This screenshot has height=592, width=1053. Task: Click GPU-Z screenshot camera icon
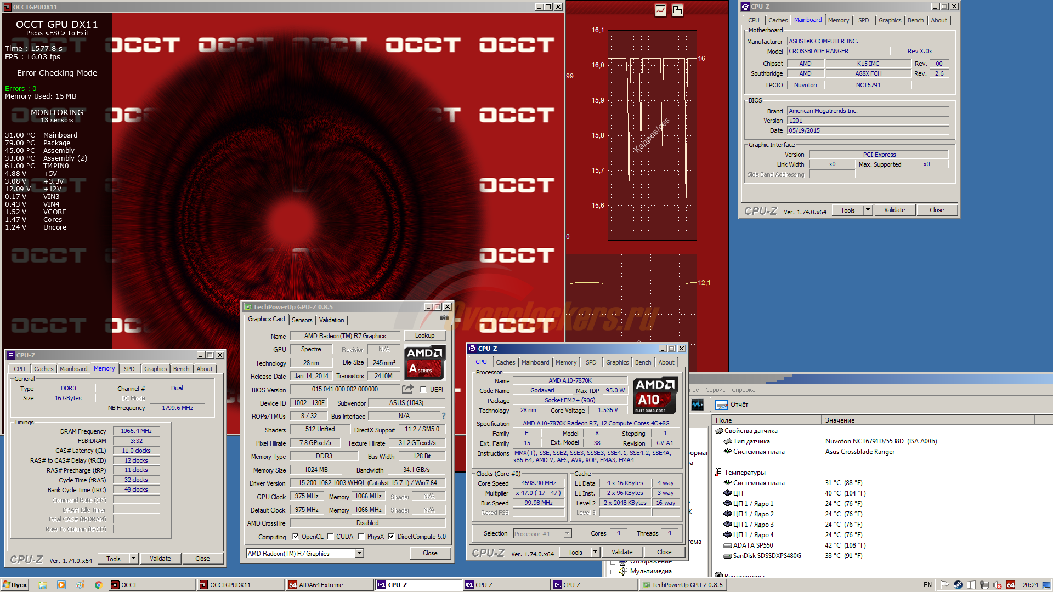click(x=444, y=318)
